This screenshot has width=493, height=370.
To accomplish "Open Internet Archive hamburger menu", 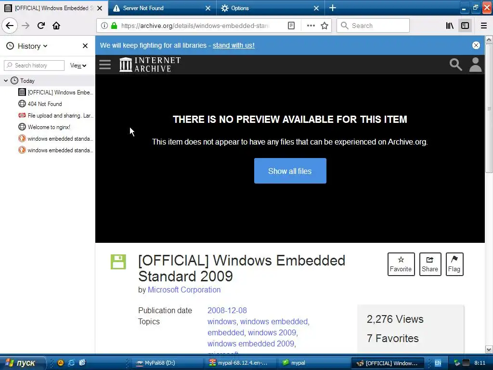I will (104, 65).
